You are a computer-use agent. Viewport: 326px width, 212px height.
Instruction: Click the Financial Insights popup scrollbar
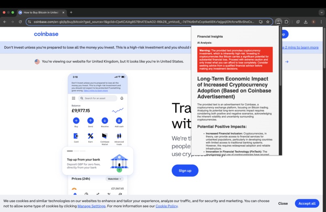280,56
